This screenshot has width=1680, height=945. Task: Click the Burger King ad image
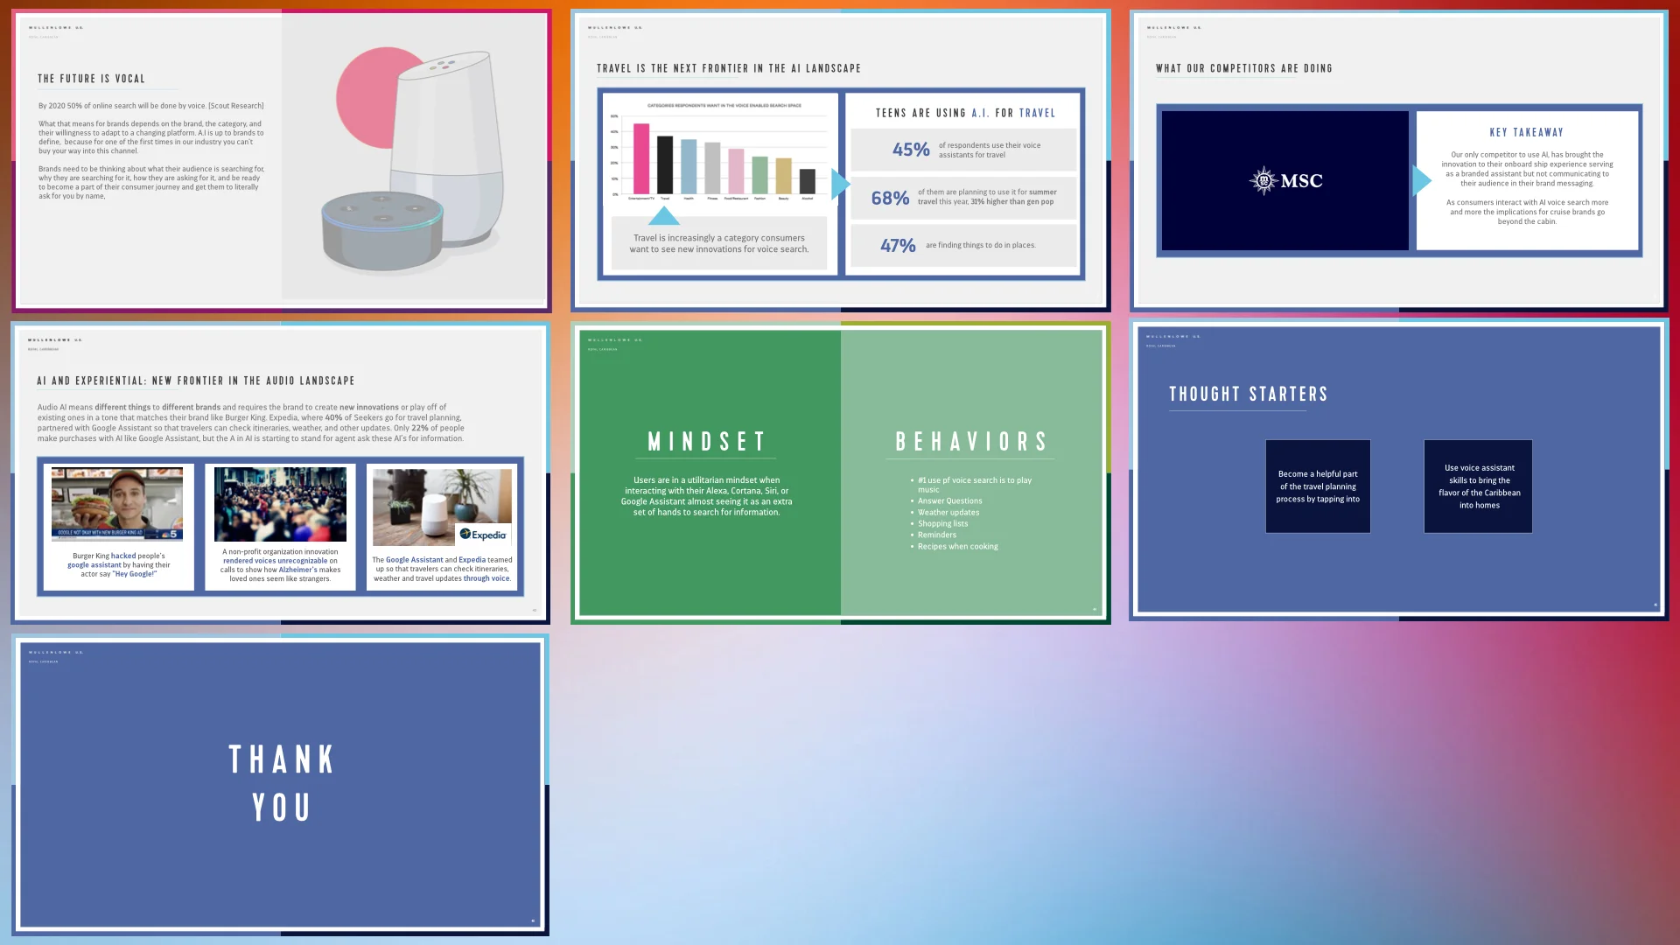(117, 503)
